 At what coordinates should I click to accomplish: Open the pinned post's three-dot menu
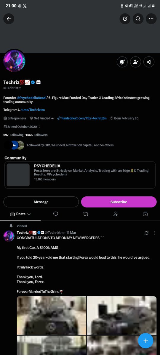pos(154,233)
